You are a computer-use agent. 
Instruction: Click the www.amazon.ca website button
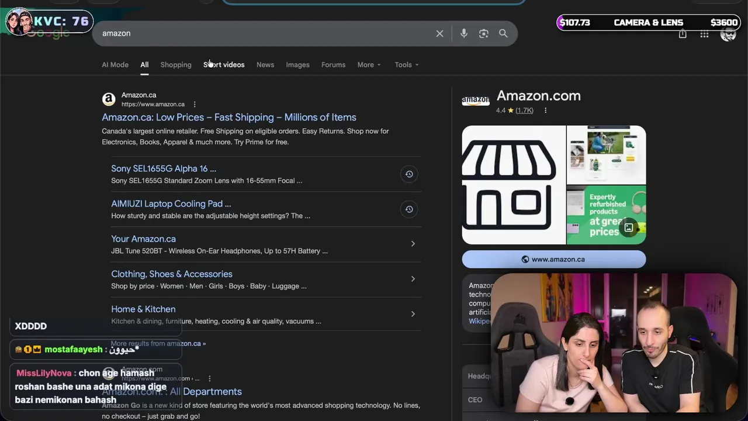pyautogui.click(x=554, y=260)
